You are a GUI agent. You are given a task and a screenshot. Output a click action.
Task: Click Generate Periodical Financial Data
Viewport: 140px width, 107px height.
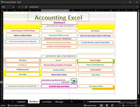pyautogui.click(x=59, y=42)
